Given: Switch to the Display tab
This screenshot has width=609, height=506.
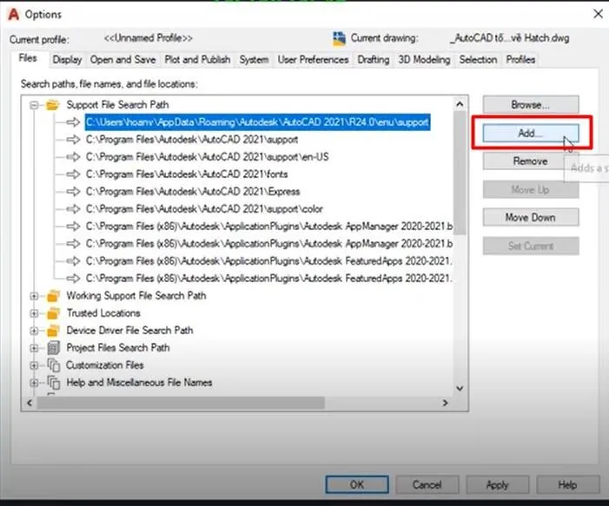Looking at the screenshot, I should [67, 60].
